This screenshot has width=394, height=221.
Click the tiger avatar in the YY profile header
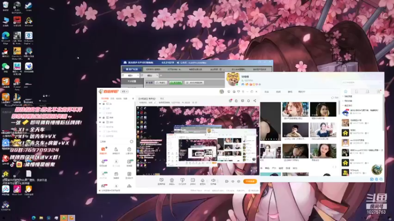pyautogui.click(x=232, y=79)
